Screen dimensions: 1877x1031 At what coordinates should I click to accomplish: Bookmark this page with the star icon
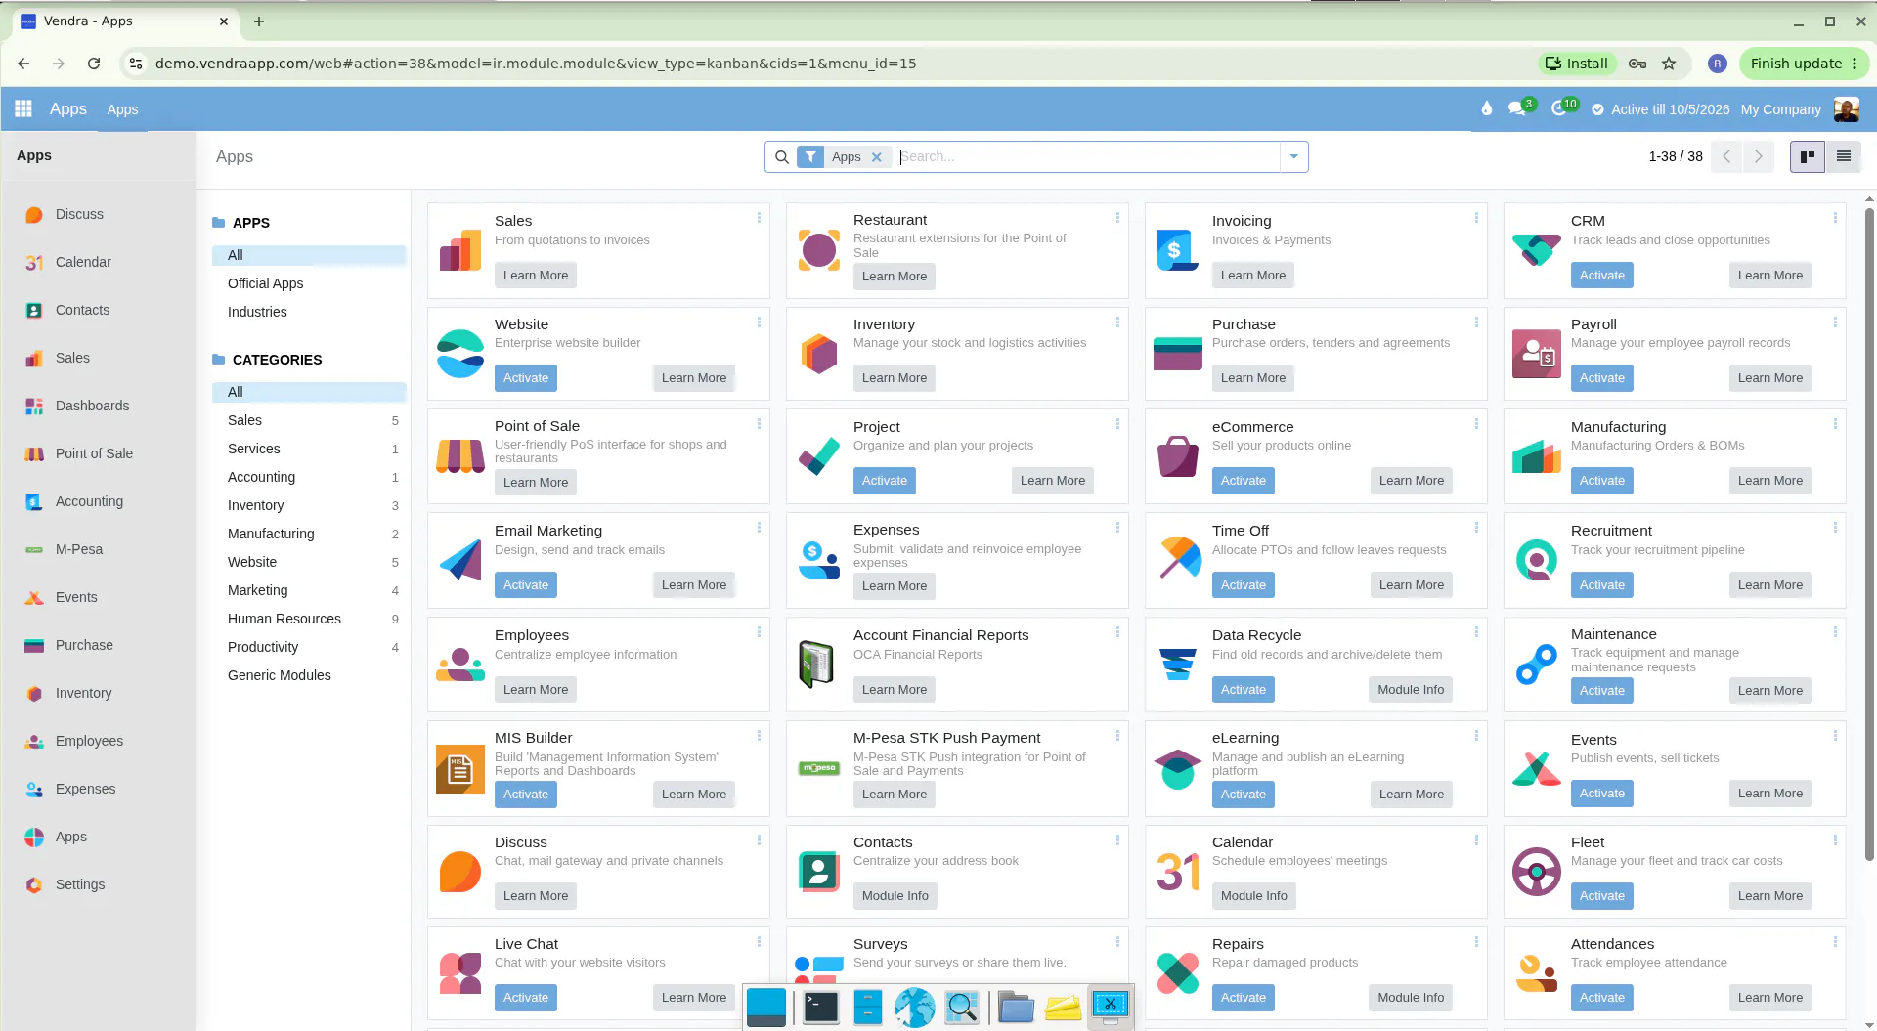1669,64
